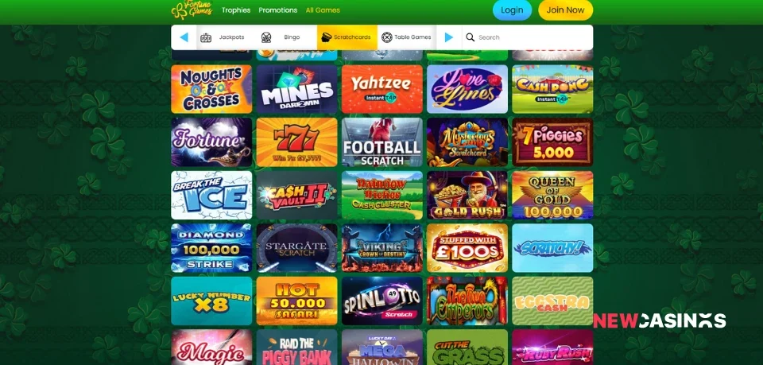Open the Promotions page
The image size is (763, 365).
coord(278,10)
